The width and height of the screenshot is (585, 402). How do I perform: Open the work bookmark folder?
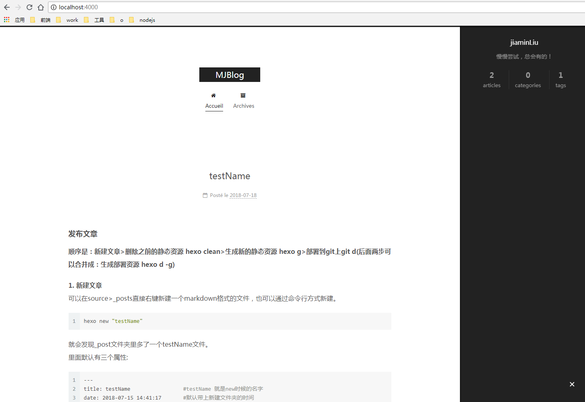tap(67, 20)
